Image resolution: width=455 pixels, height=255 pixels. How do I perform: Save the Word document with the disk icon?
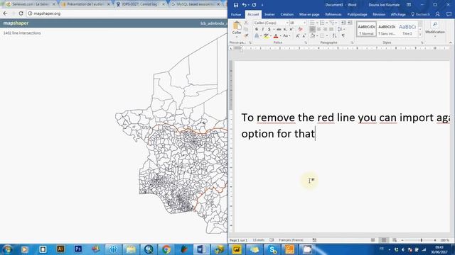click(235, 5)
